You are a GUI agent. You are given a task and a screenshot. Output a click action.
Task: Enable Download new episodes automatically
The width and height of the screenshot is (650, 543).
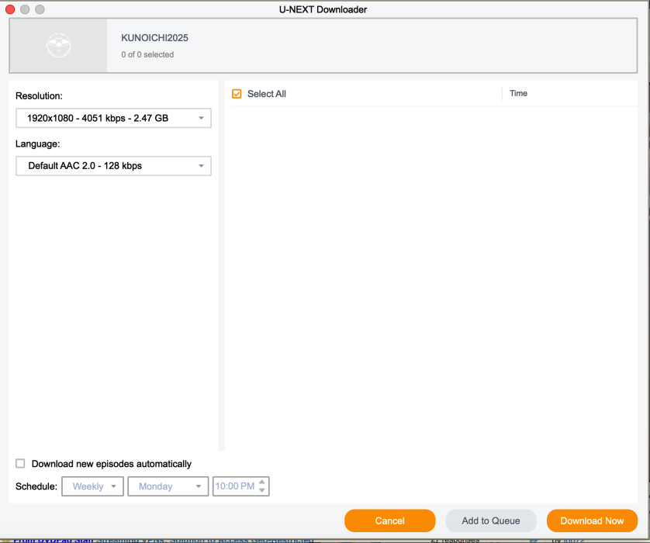20,463
